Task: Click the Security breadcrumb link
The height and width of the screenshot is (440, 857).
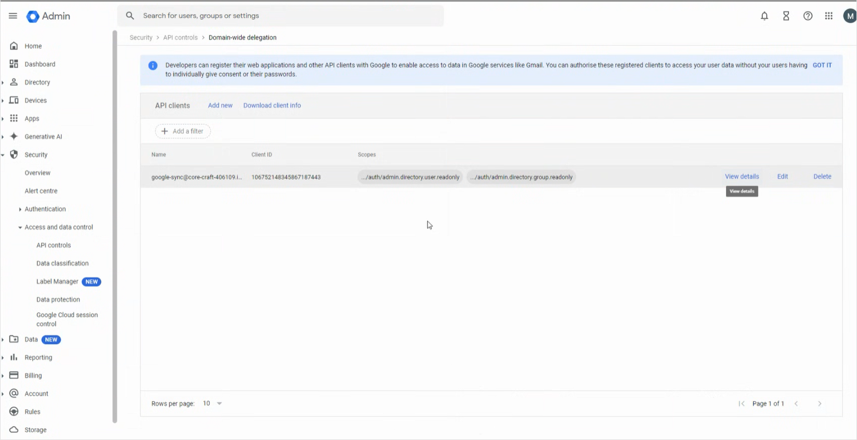Action: point(140,37)
